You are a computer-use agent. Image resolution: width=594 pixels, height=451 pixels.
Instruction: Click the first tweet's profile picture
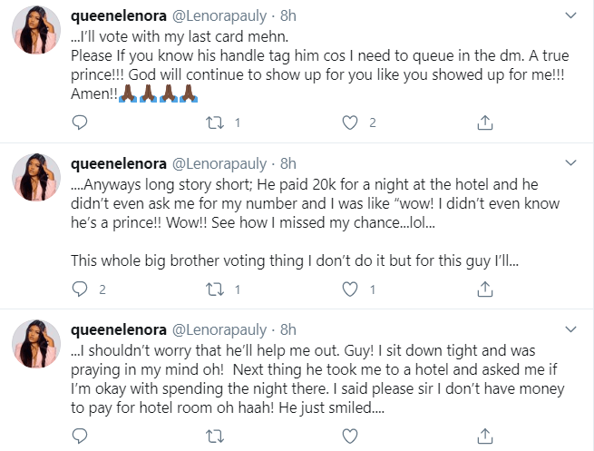click(x=37, y=34)
